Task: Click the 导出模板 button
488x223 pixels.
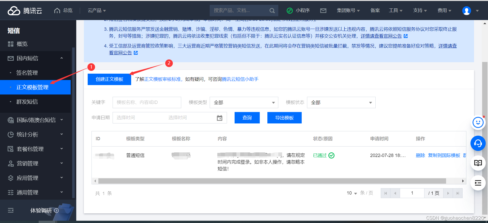Action: click(x=284, y=118)
